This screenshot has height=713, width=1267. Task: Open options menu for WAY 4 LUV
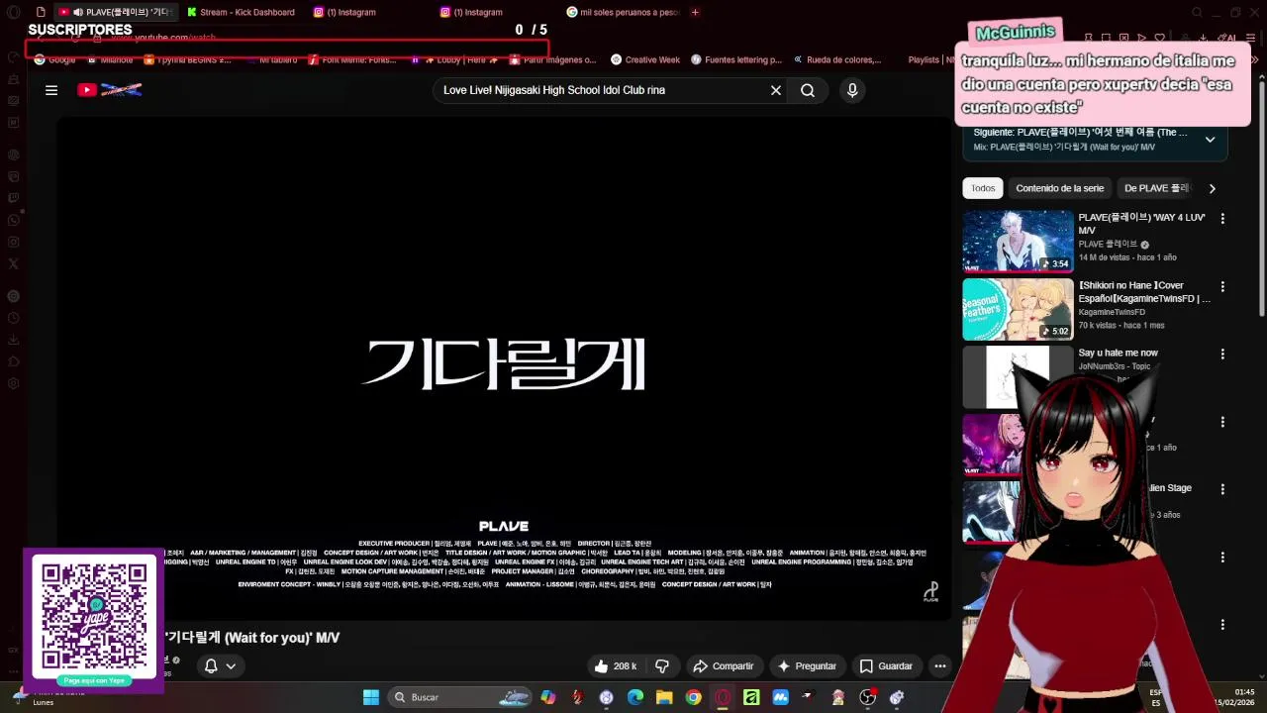coord(1222,219)
